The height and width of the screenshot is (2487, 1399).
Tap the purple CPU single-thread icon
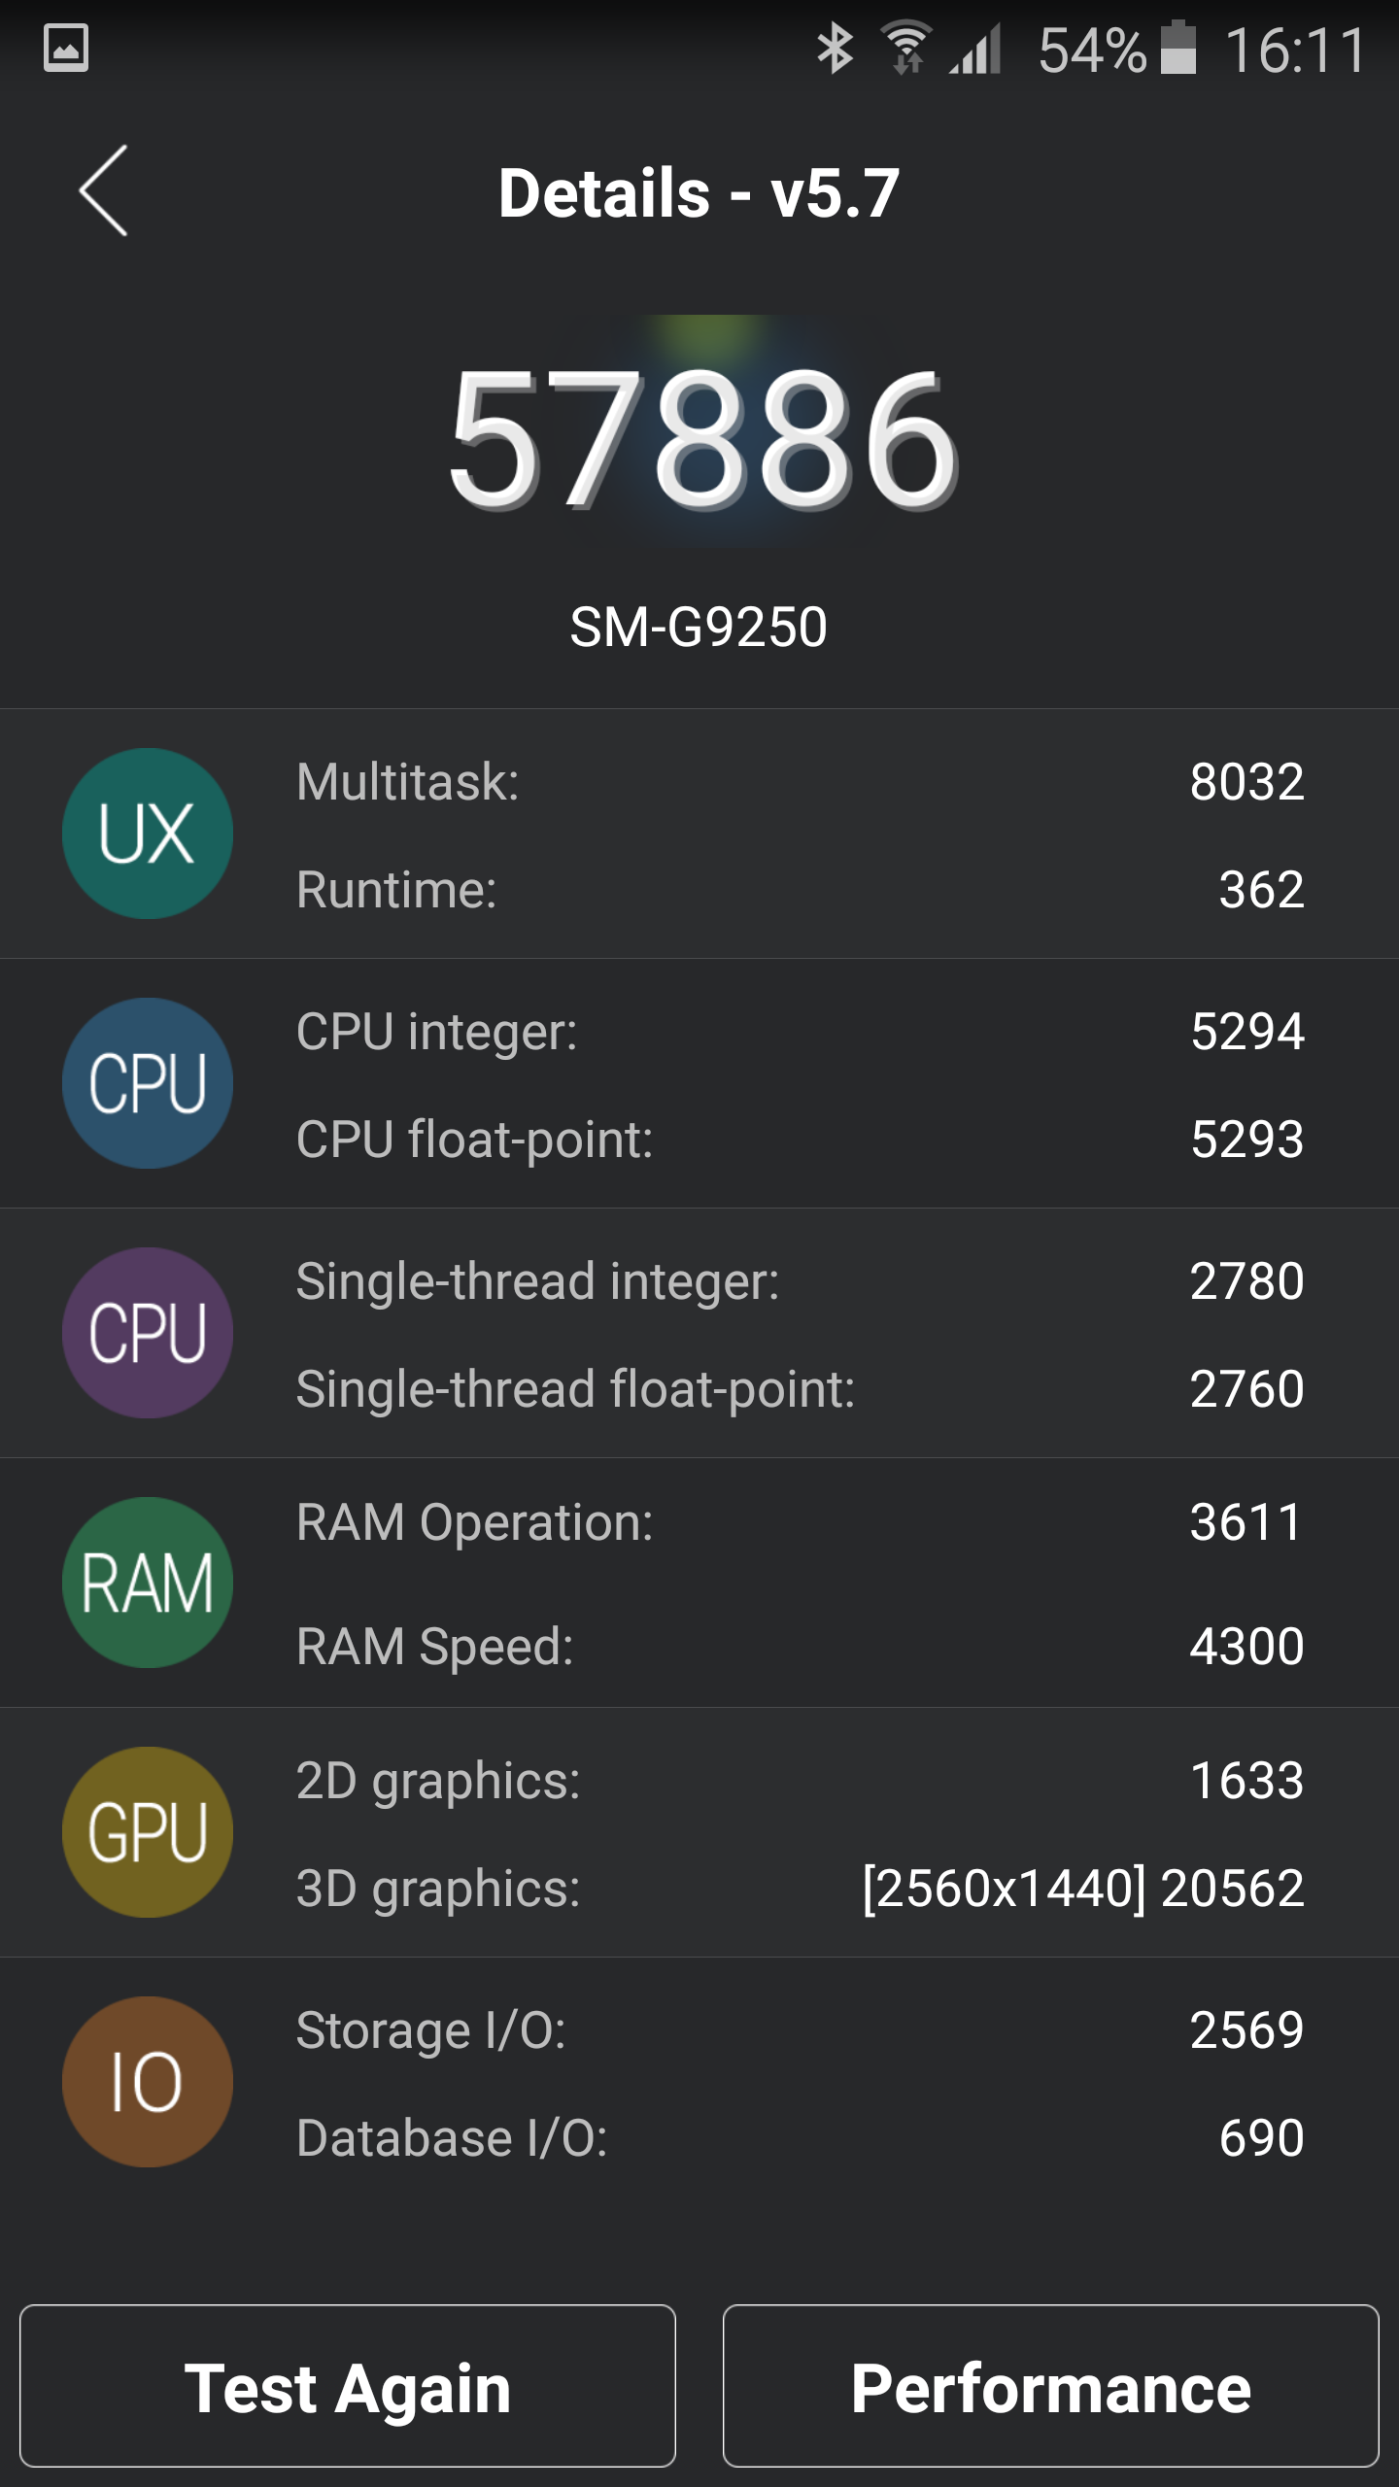coord(148,1333)
